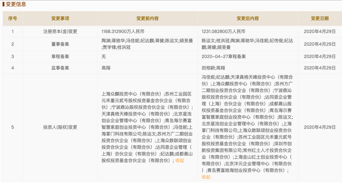Click the date cell in row 5
This screenshot has height=183, width=342.
(320, 127)
